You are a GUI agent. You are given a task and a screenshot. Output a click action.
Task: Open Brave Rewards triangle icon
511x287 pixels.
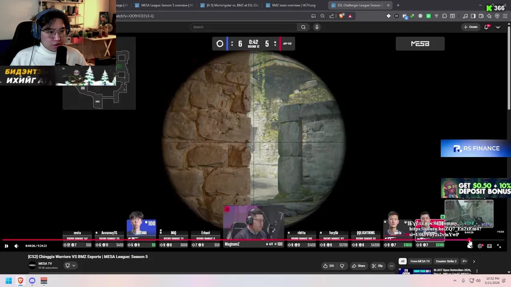click(350, 16)
